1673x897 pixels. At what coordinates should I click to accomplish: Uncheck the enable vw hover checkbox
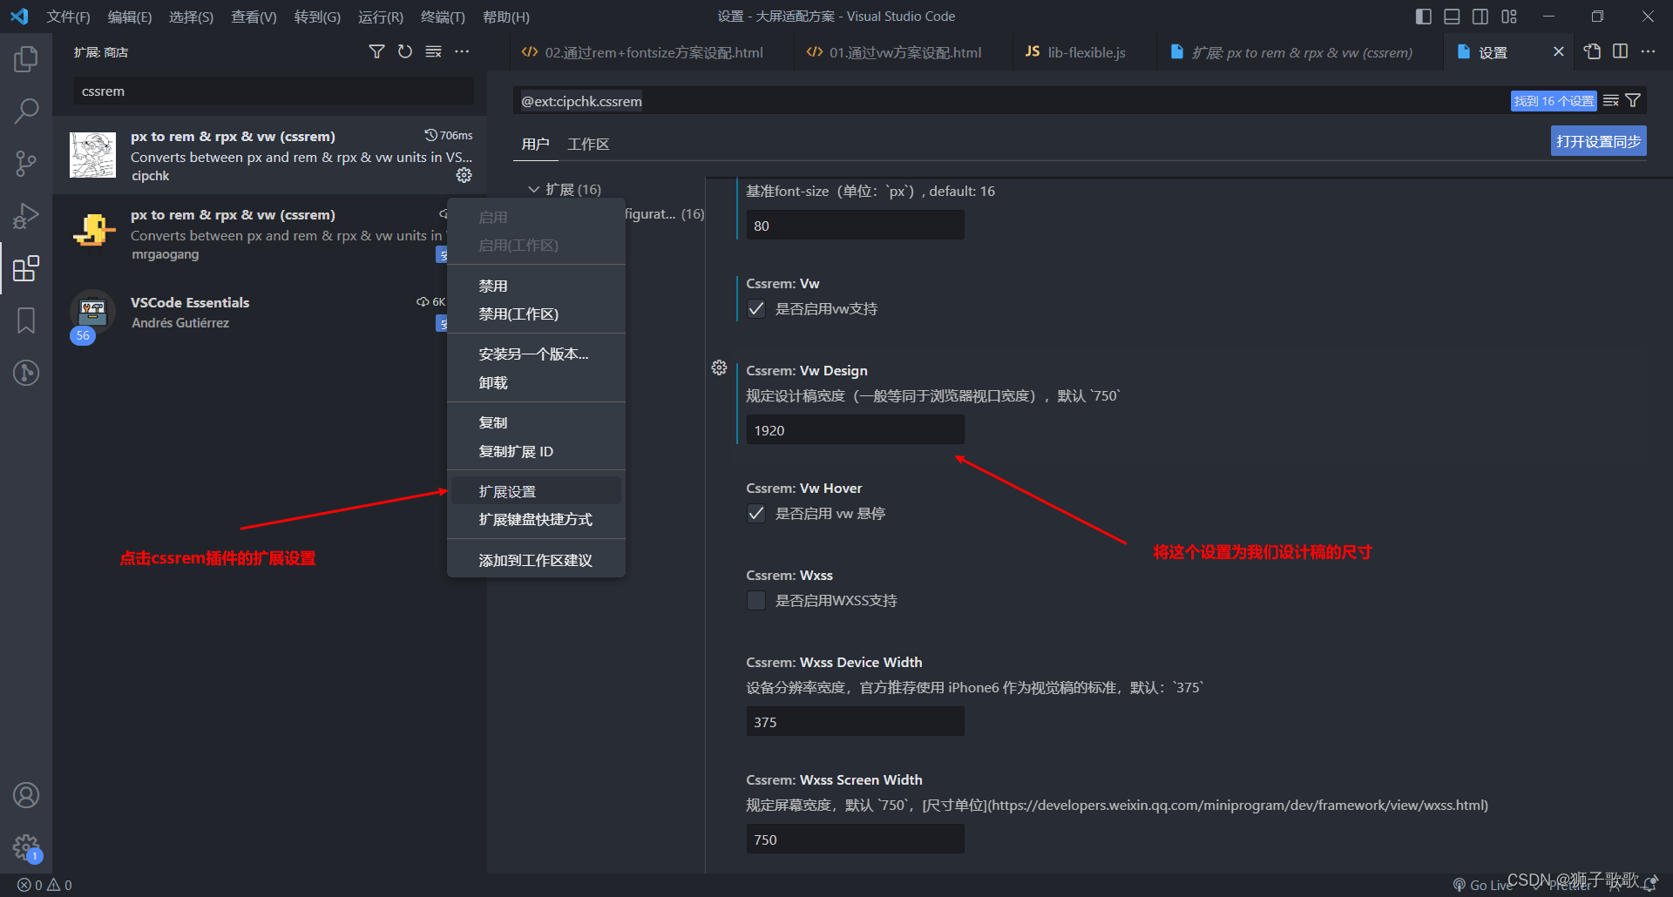coord(756,514)
